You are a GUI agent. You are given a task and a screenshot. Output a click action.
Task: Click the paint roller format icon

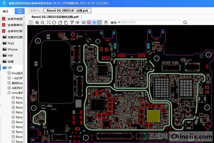point(71,23)
